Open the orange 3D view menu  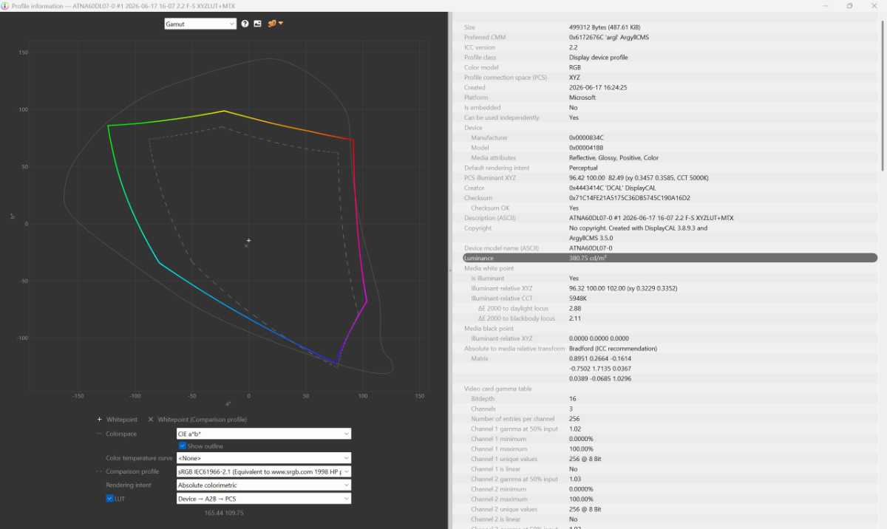coord(276,24)
